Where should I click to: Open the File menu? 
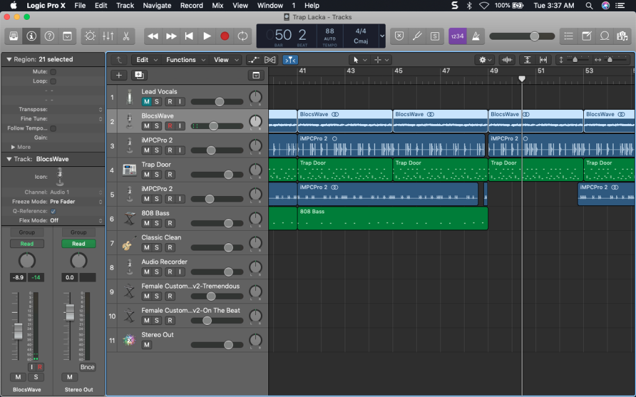pyautogui.click(x=80, y=6)
